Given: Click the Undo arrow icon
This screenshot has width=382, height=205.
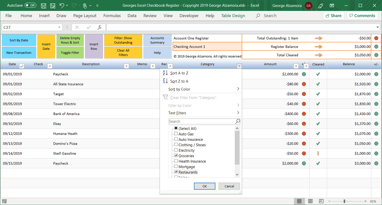Looking at the screenshot, I should 62,6.
